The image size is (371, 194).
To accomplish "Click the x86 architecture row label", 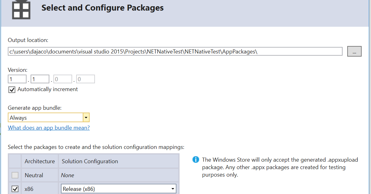I will click(x=29, y=189).
